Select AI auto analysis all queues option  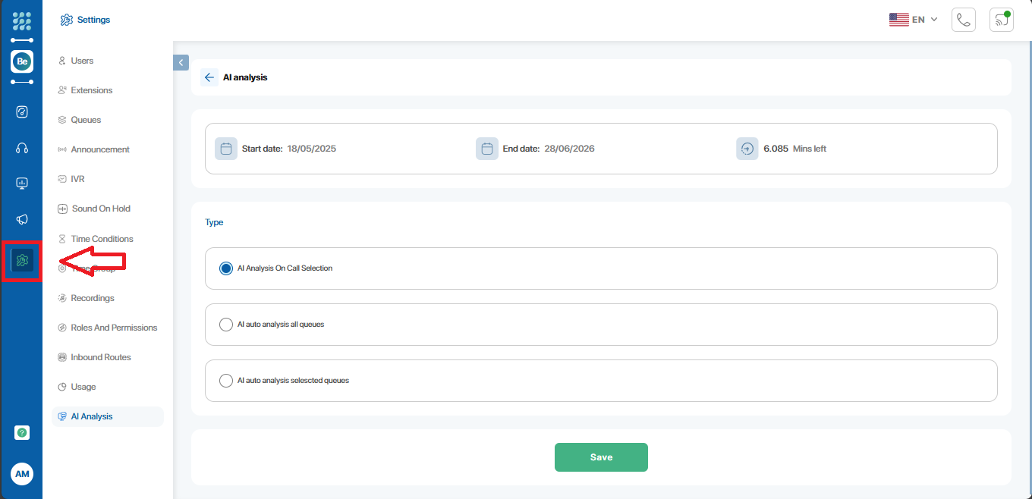click(225, 325)
